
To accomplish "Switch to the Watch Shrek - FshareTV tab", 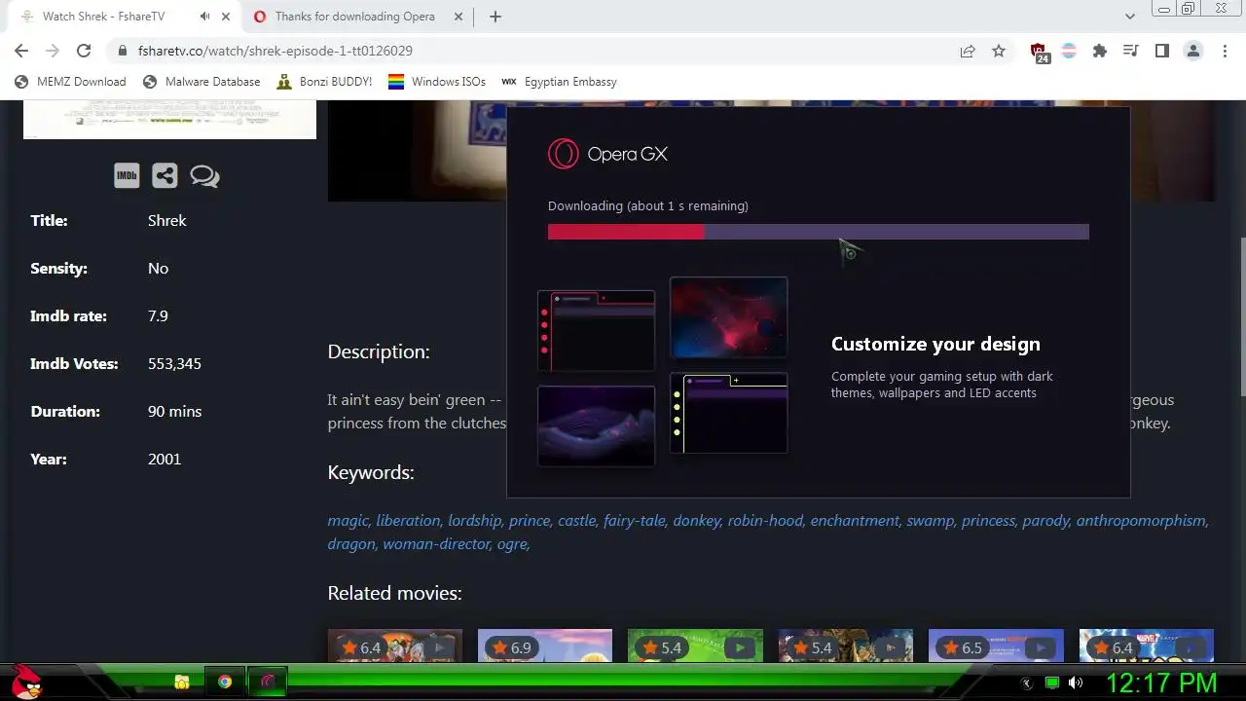I will tap(103, 17).
